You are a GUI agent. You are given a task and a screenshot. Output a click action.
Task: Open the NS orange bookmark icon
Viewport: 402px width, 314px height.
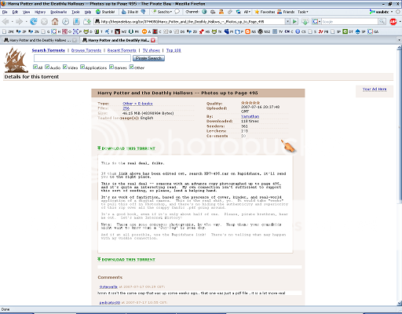250,31
